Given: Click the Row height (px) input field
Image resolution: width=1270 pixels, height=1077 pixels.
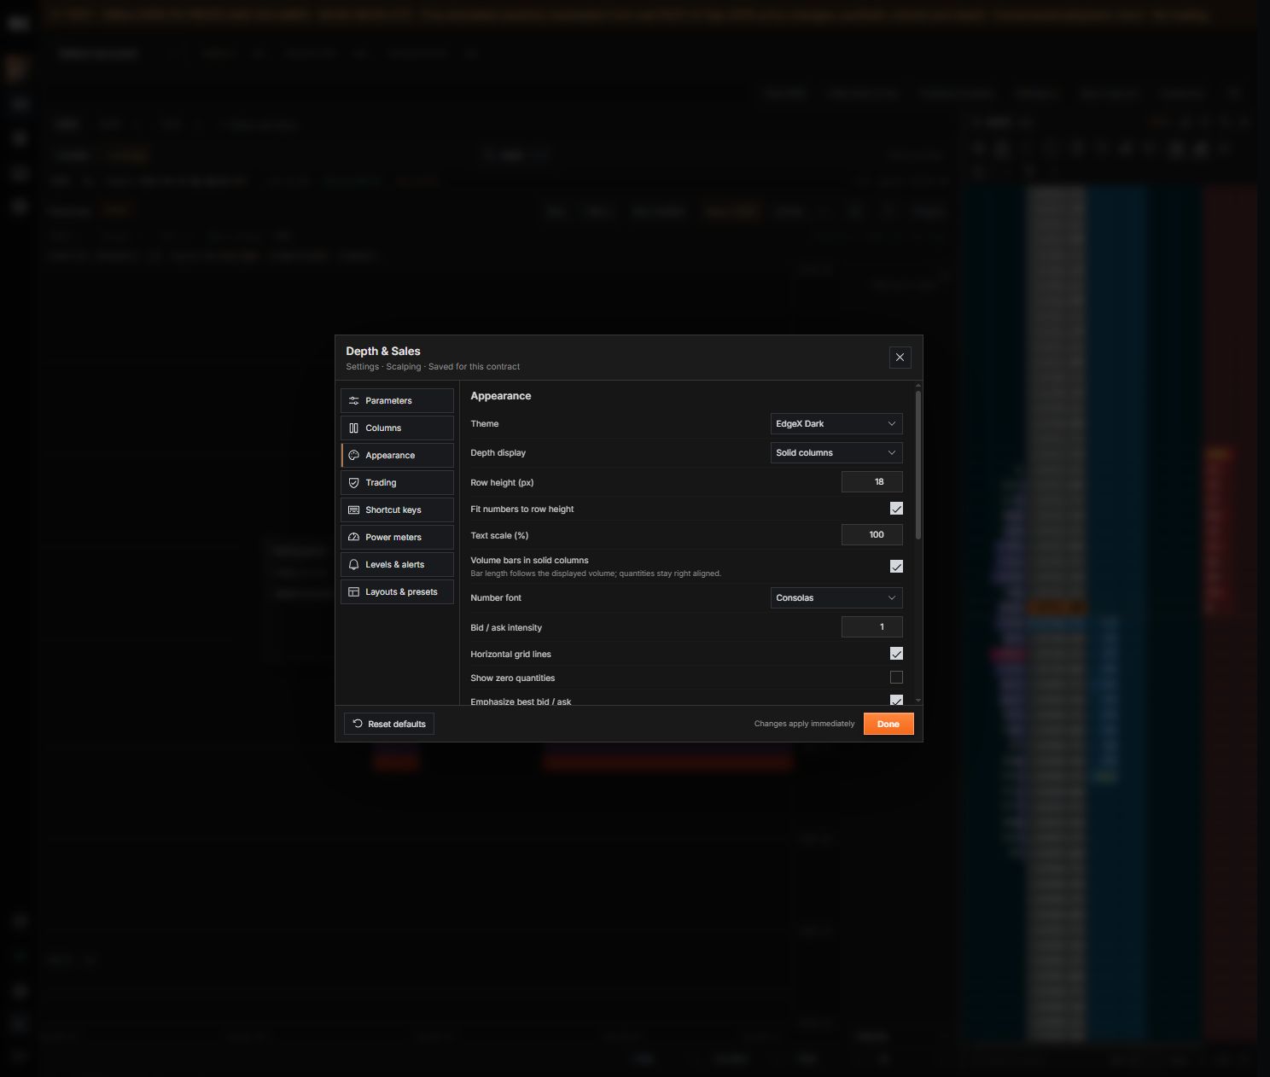Looking at the screenshot, I should click(871, 482).
